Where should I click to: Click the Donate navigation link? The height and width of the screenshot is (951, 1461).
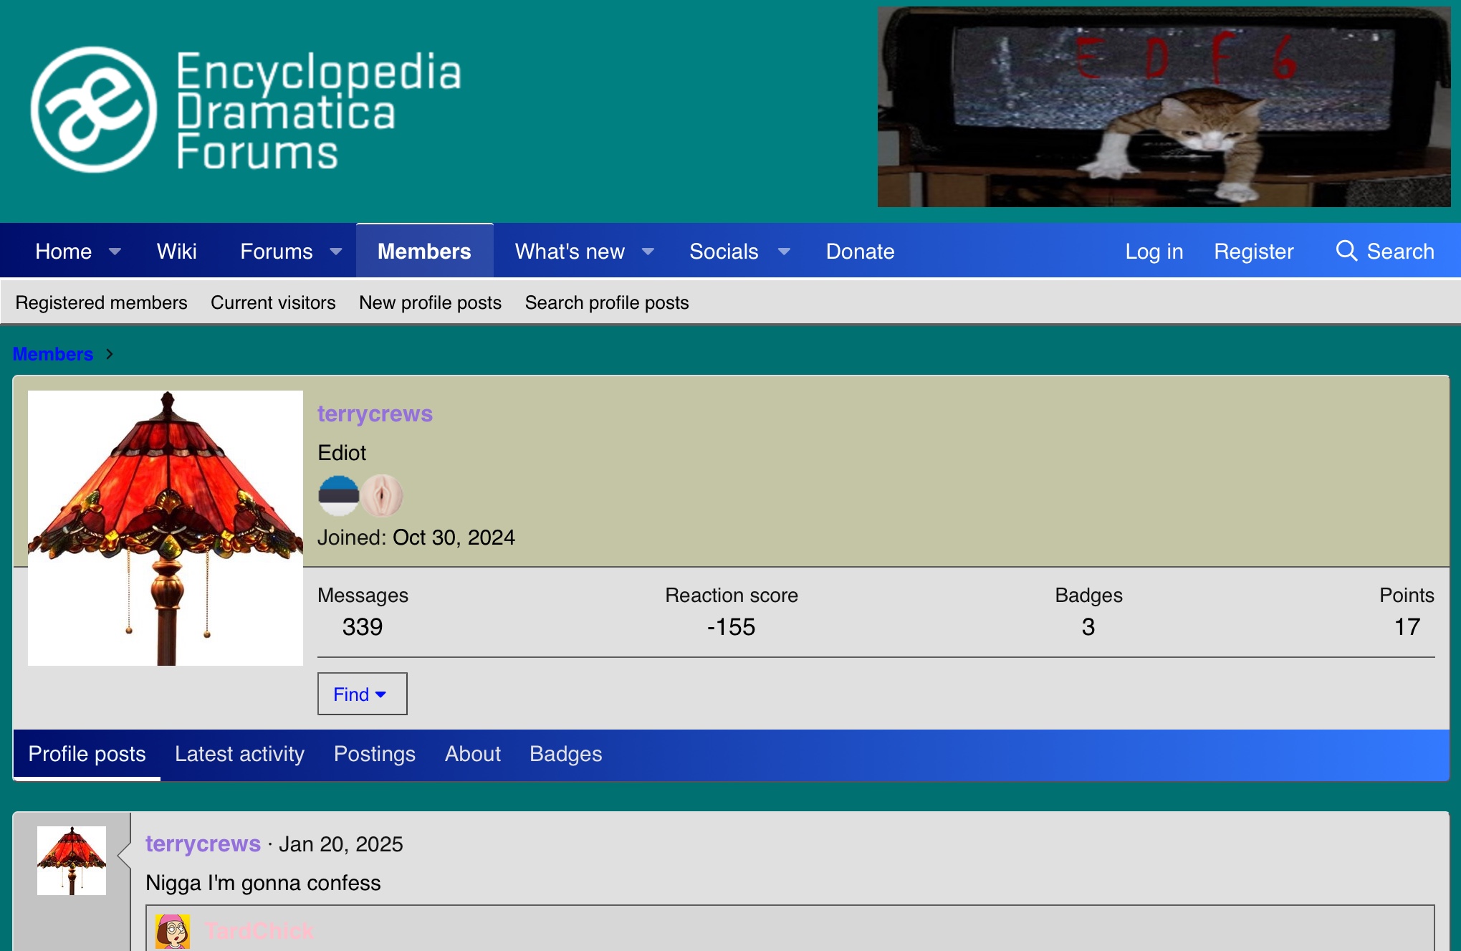click(x=860, y=252)
